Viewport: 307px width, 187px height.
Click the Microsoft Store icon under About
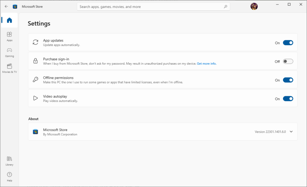(x=36, y=131)
